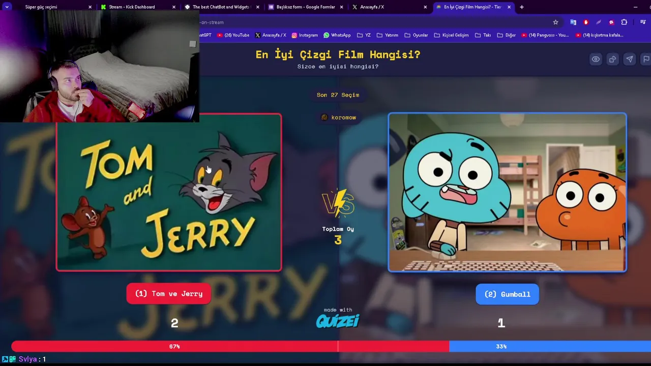Screen dimensions: 651x366
Task: Open the kışkırtma kafala YouTube bookmark
Action: tap(599, 35)
